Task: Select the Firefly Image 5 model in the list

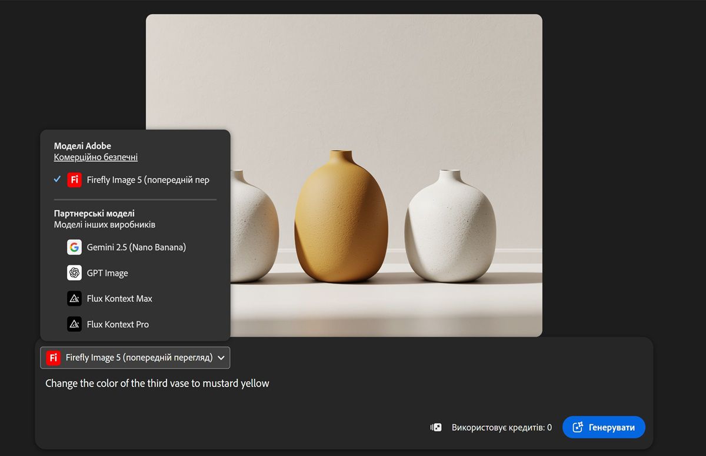Action: (135, 179)
